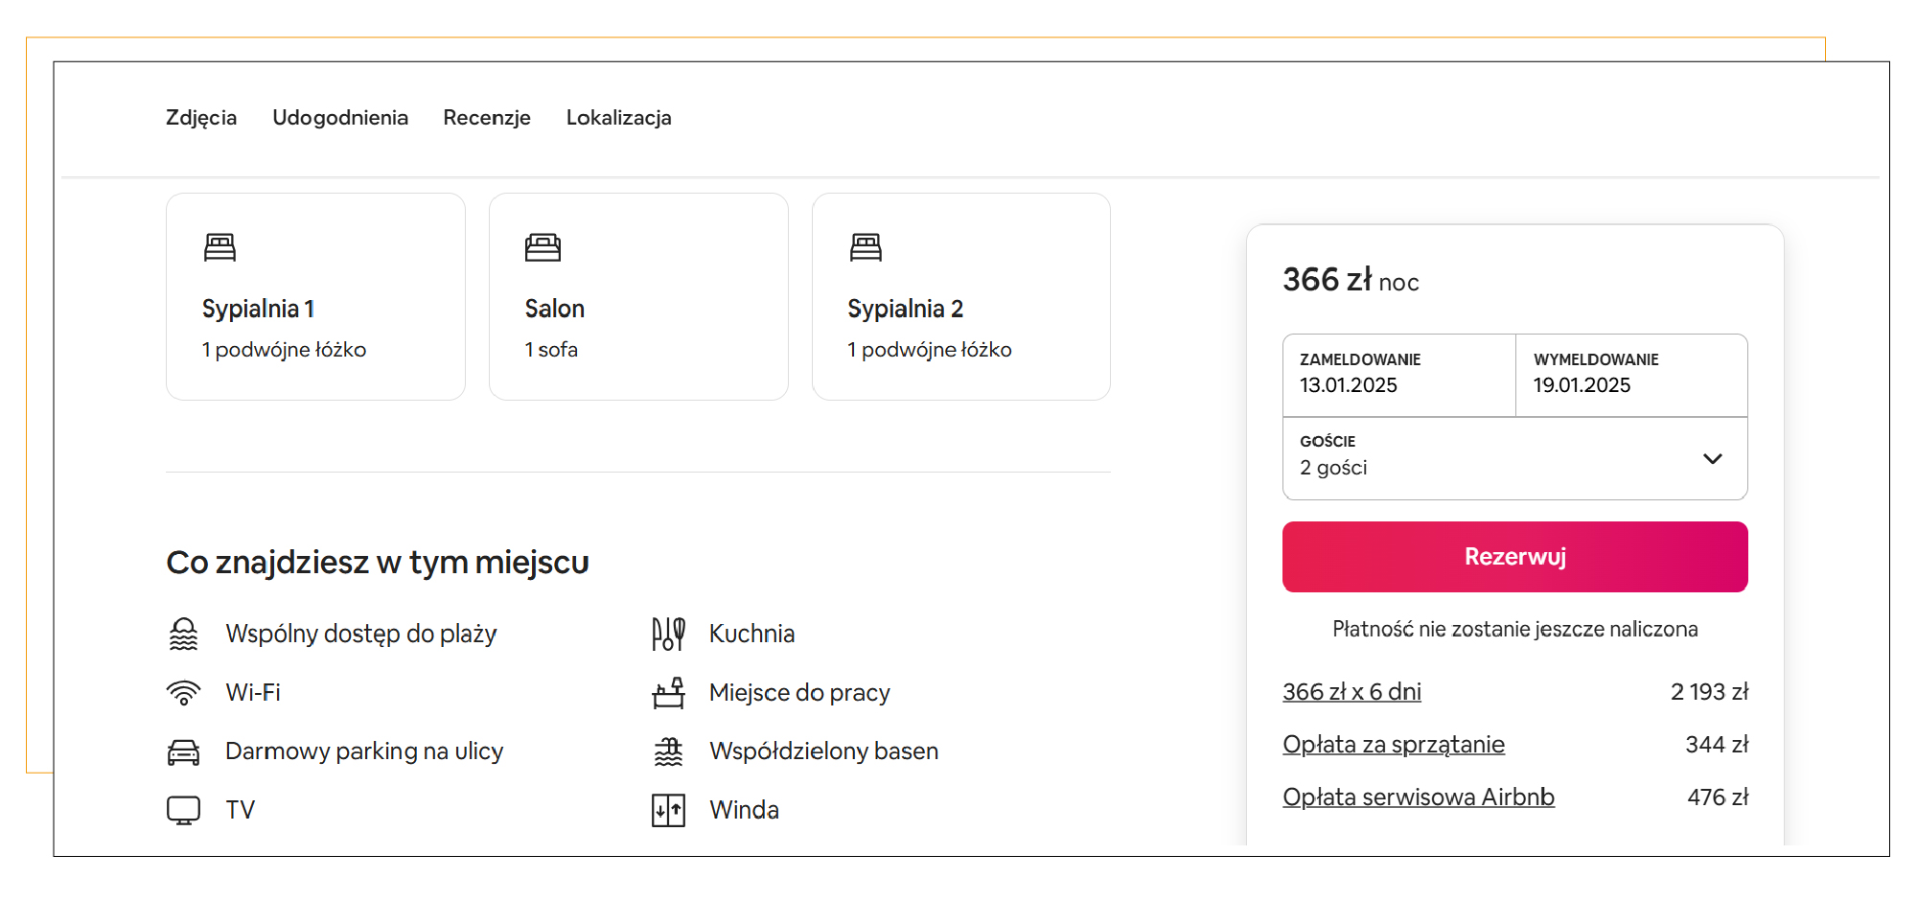Click the Wymeldowanie date field
The image size is (1917, 901).
pyautogui.click(x=1631, y=375)
